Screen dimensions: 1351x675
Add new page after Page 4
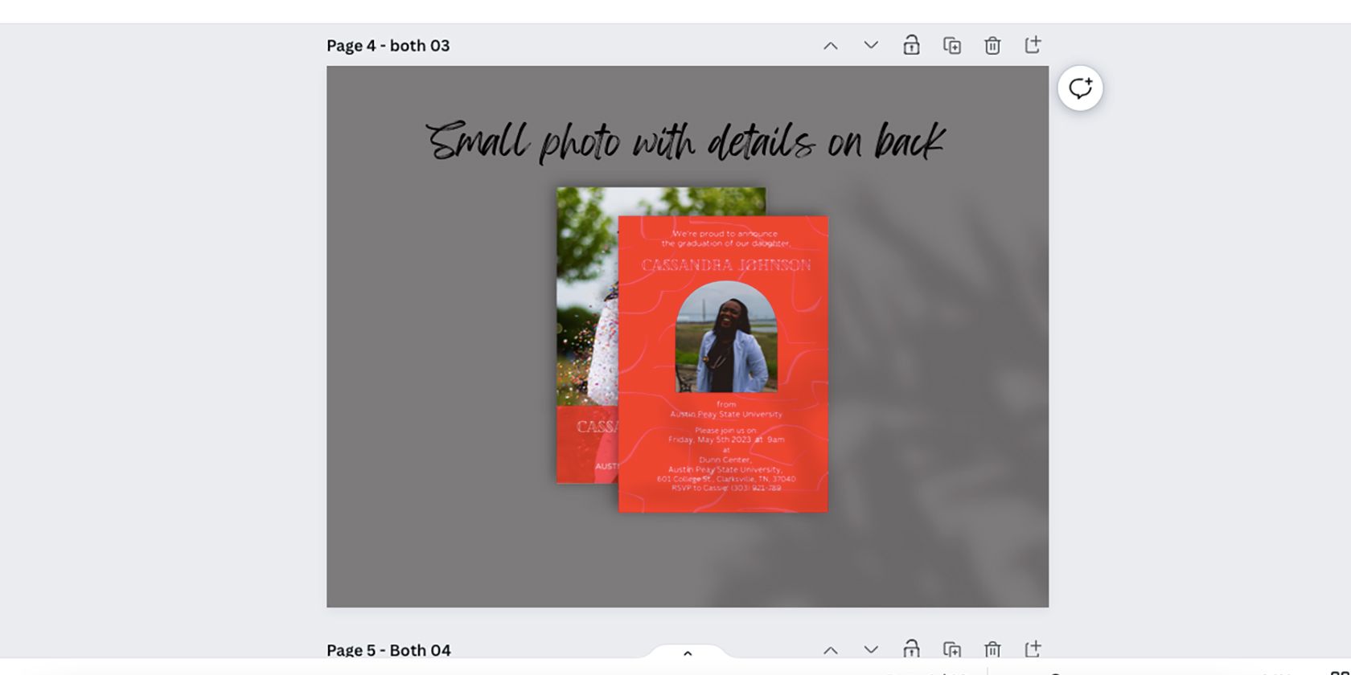(1033, 45)
